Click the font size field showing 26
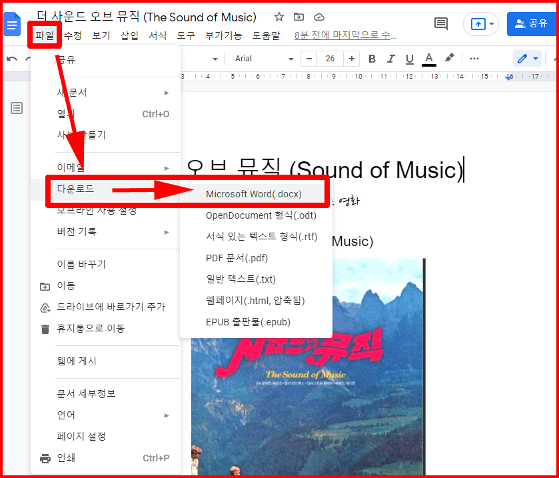 (330, 59)
